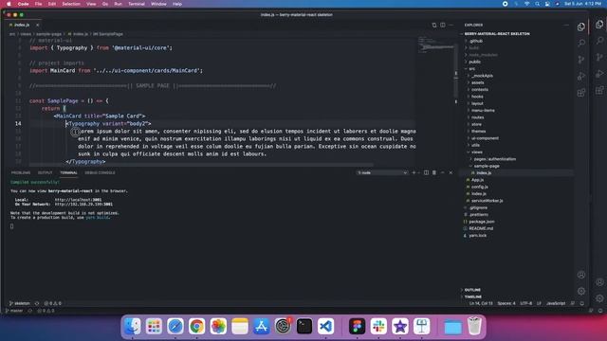The height and width of the screenshot is (341, 607).
Task: Open the Manage gear in the front window's activity bar
Action: click(581, 291)
